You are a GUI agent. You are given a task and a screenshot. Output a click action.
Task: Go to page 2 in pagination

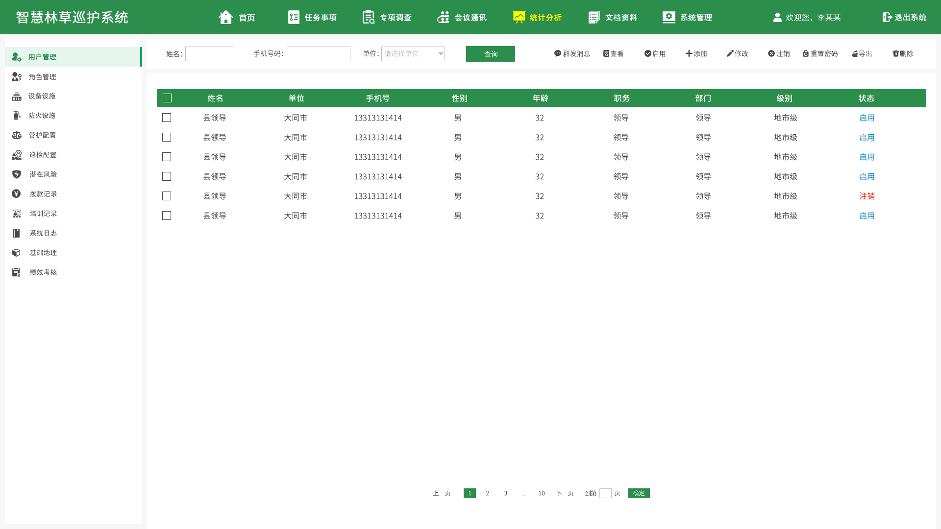tap(487, 493)
